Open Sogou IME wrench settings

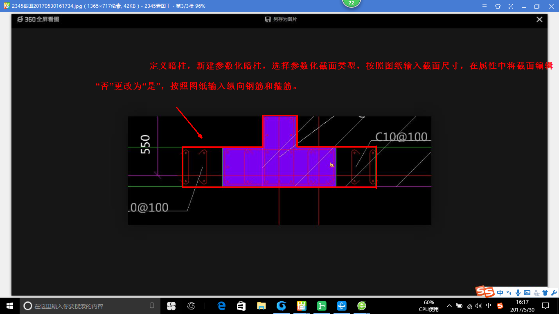[554, 293]
